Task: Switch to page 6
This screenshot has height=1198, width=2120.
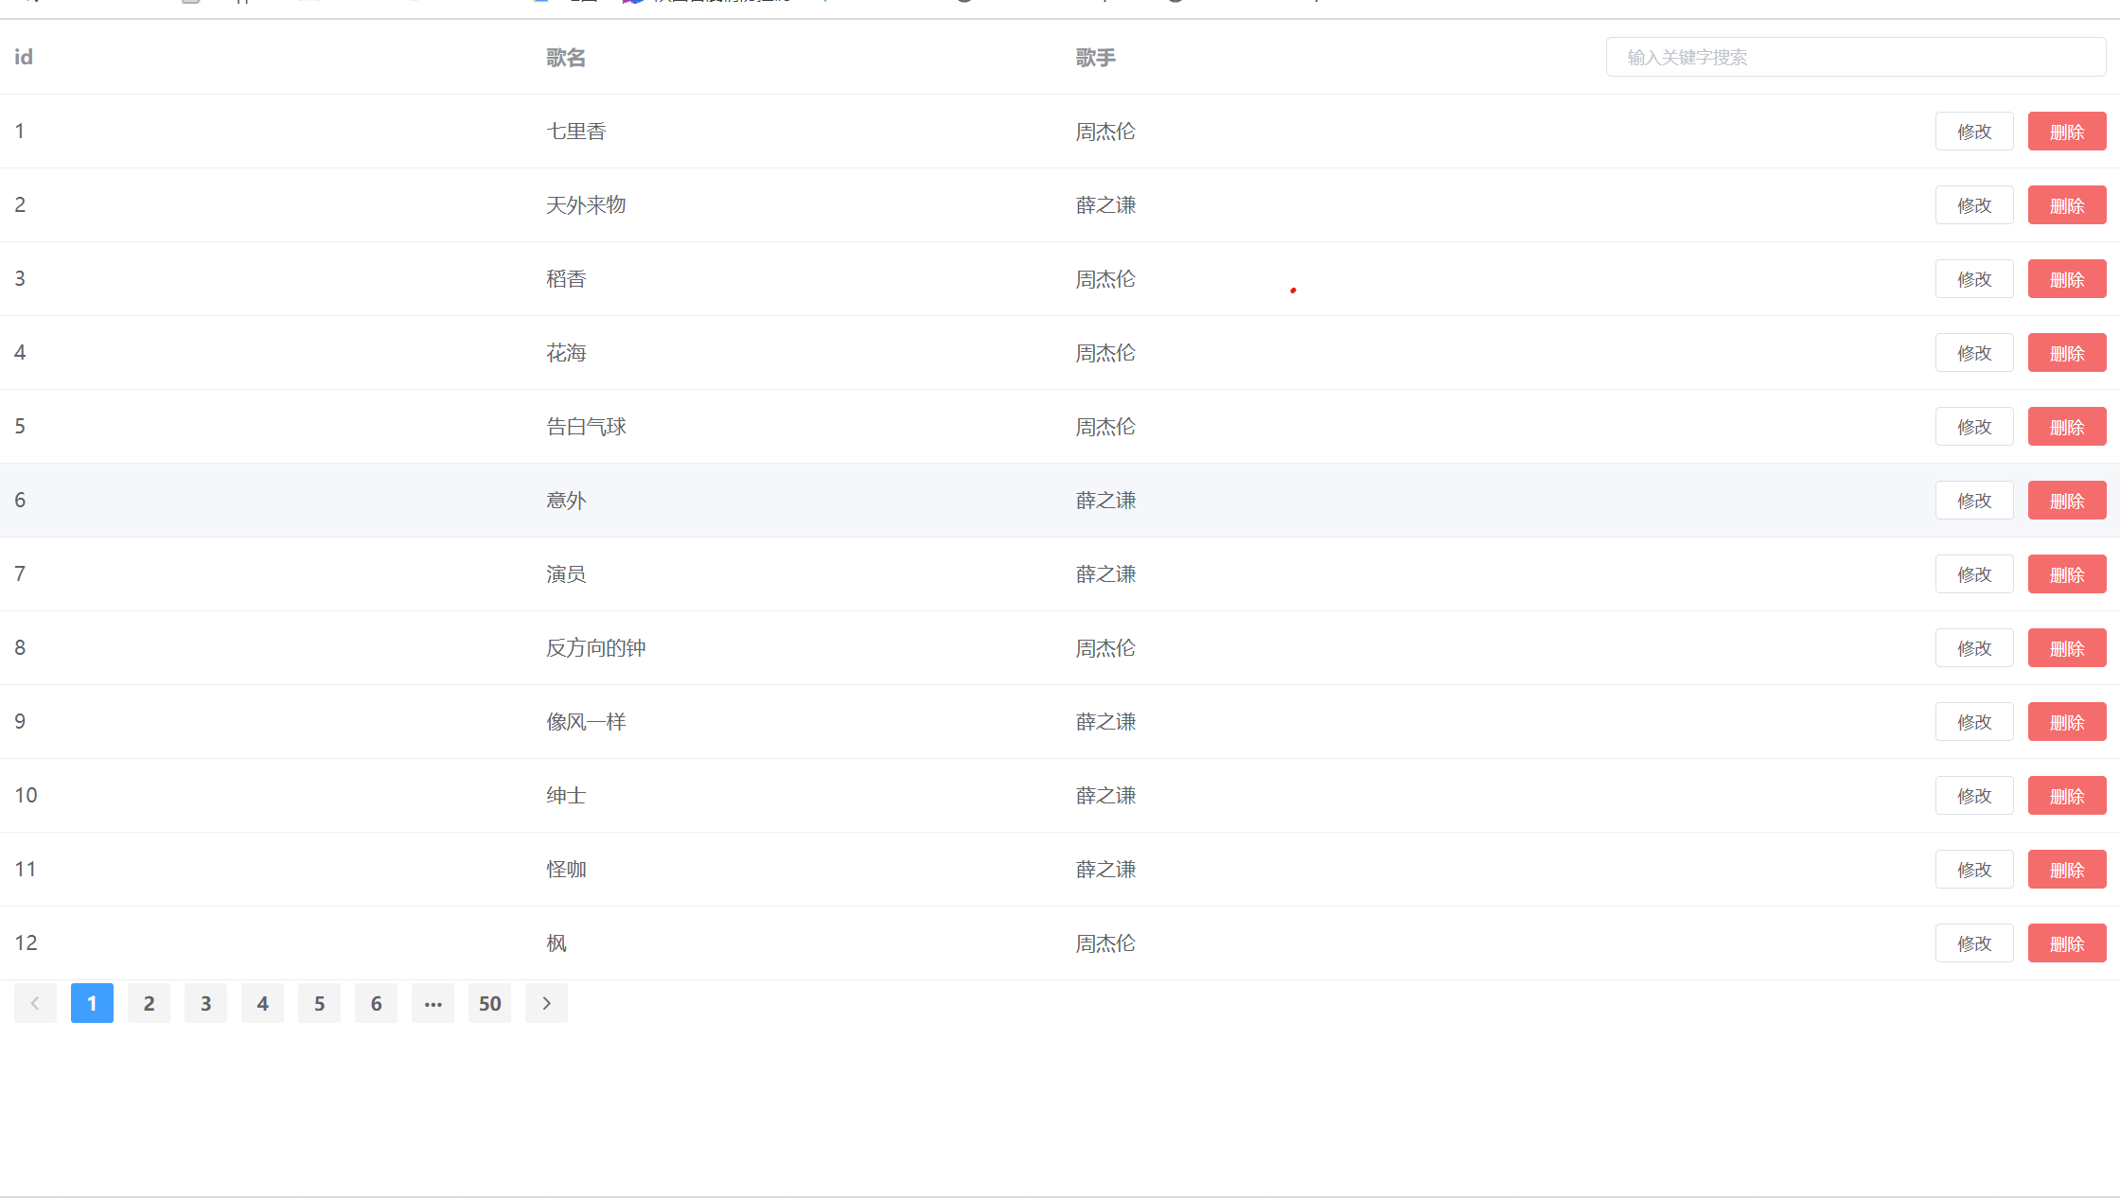Action: click(x=376, y=1003)
